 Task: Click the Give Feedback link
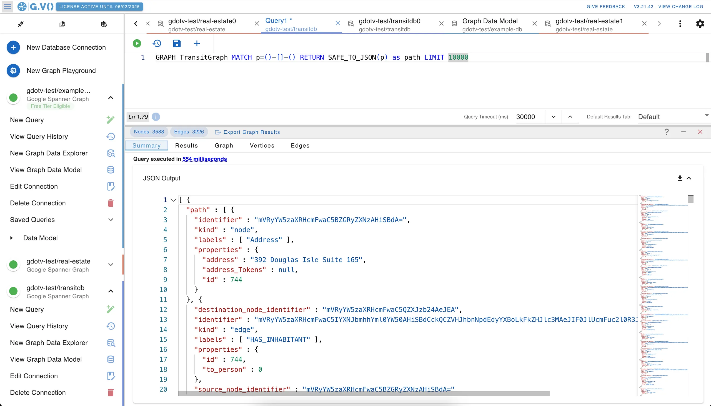(606, 6)
